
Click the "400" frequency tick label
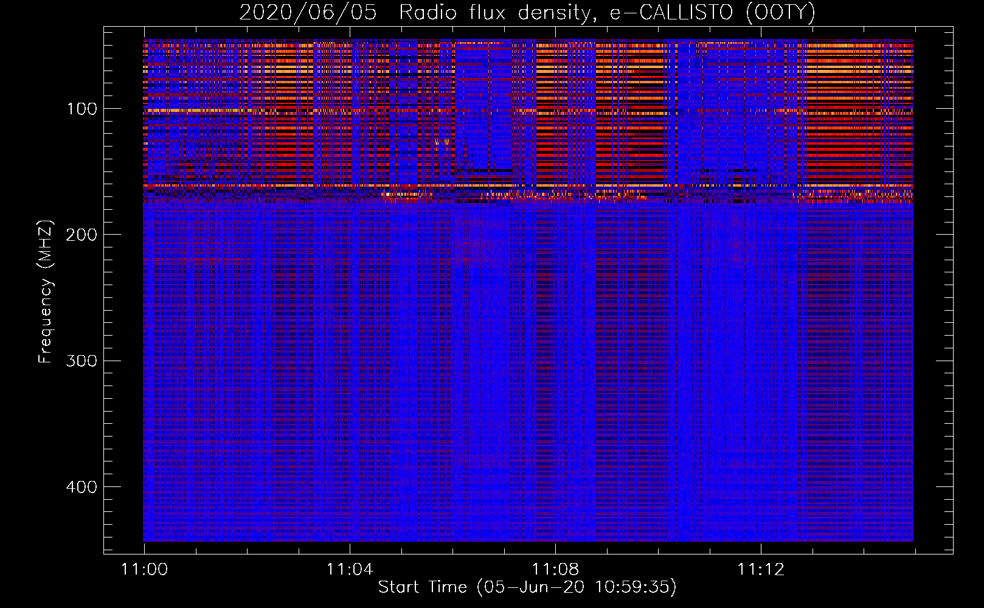[81, 487]
